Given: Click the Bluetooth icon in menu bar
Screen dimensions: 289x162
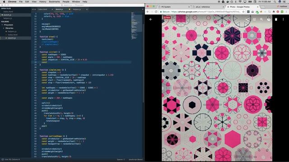Looking at the screenshot, I should pyautogui.click(x=236, y=2).
